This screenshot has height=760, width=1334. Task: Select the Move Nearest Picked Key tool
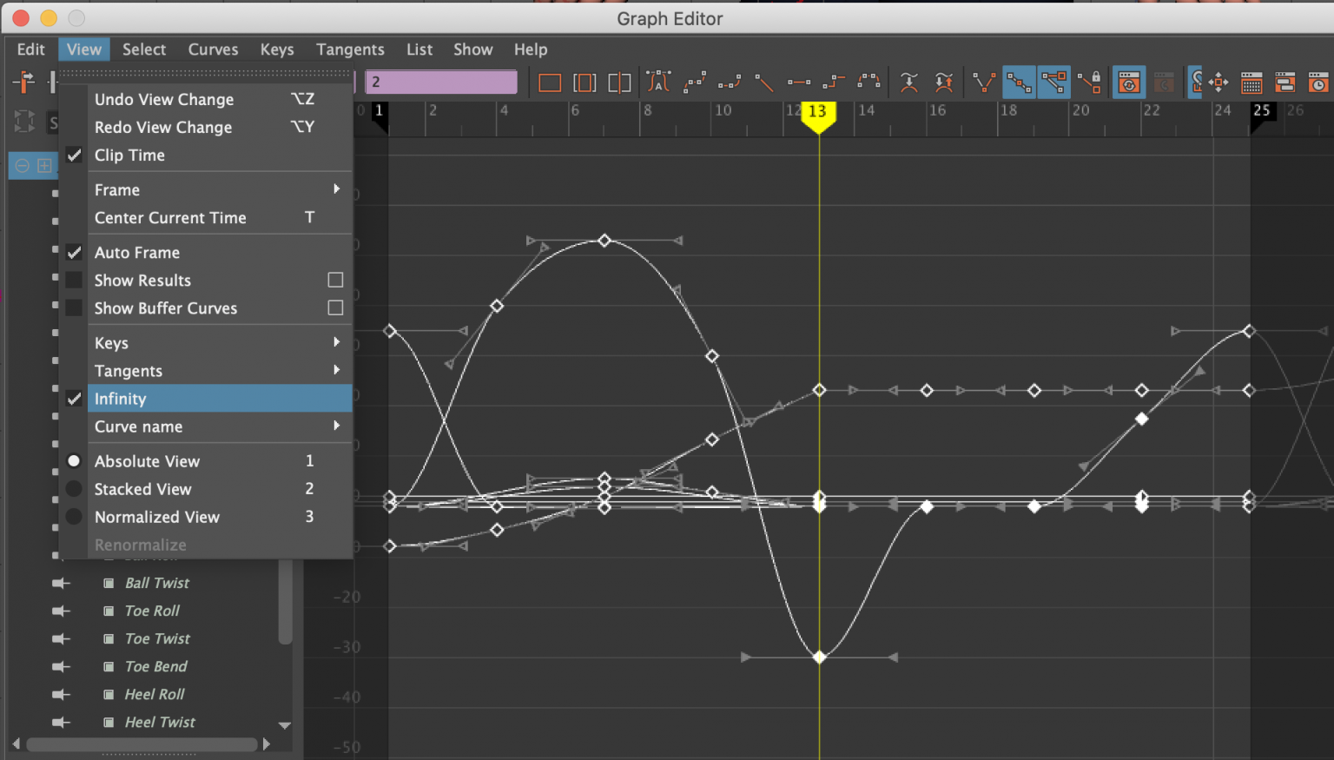click(x=23, y=83)
